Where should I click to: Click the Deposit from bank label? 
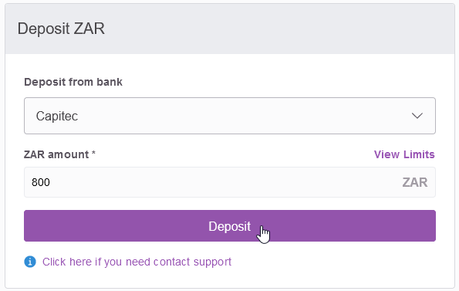click(x=73, y=82)
